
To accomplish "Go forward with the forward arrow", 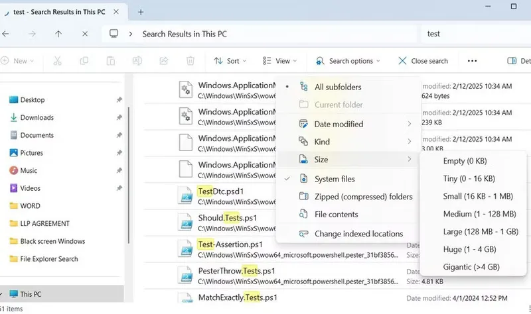I will click(x=32, y=34).
